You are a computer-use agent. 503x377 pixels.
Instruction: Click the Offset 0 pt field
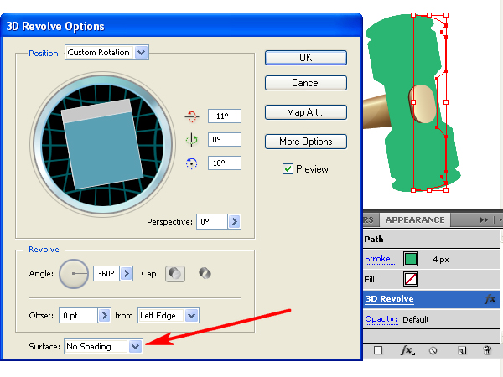[x=78, y=316]
